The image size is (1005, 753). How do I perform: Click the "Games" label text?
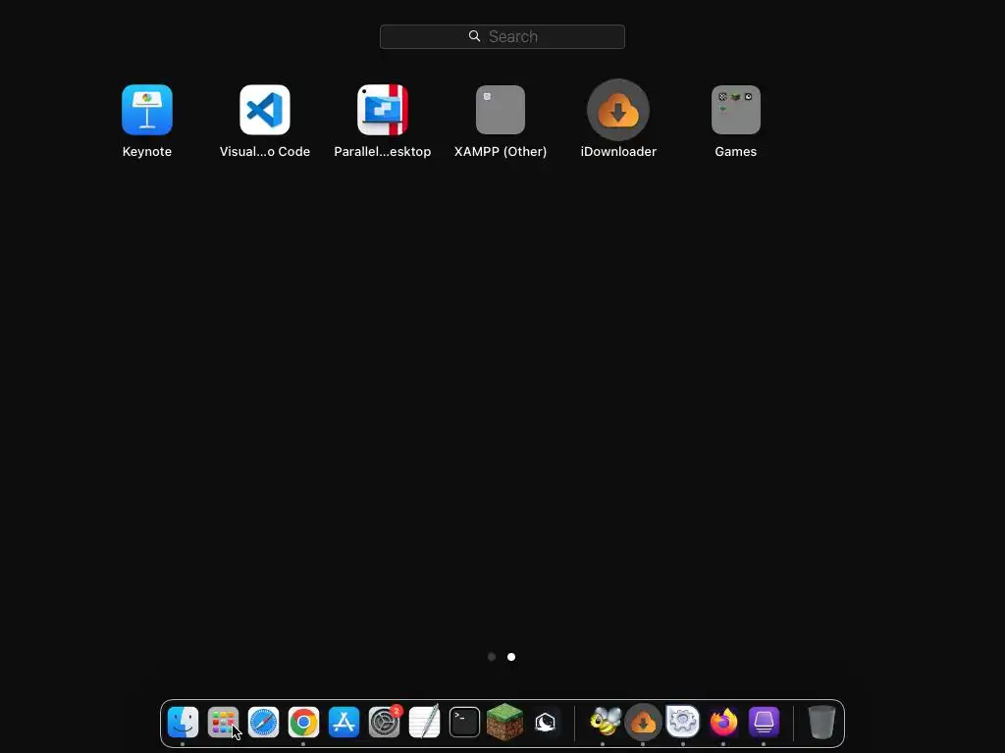pyautogui.click(x=736, y=152)
